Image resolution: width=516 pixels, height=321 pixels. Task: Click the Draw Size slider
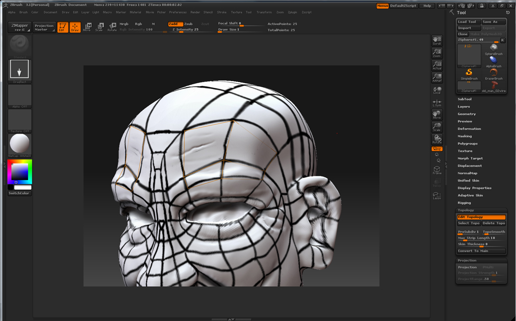click(241, 30)
